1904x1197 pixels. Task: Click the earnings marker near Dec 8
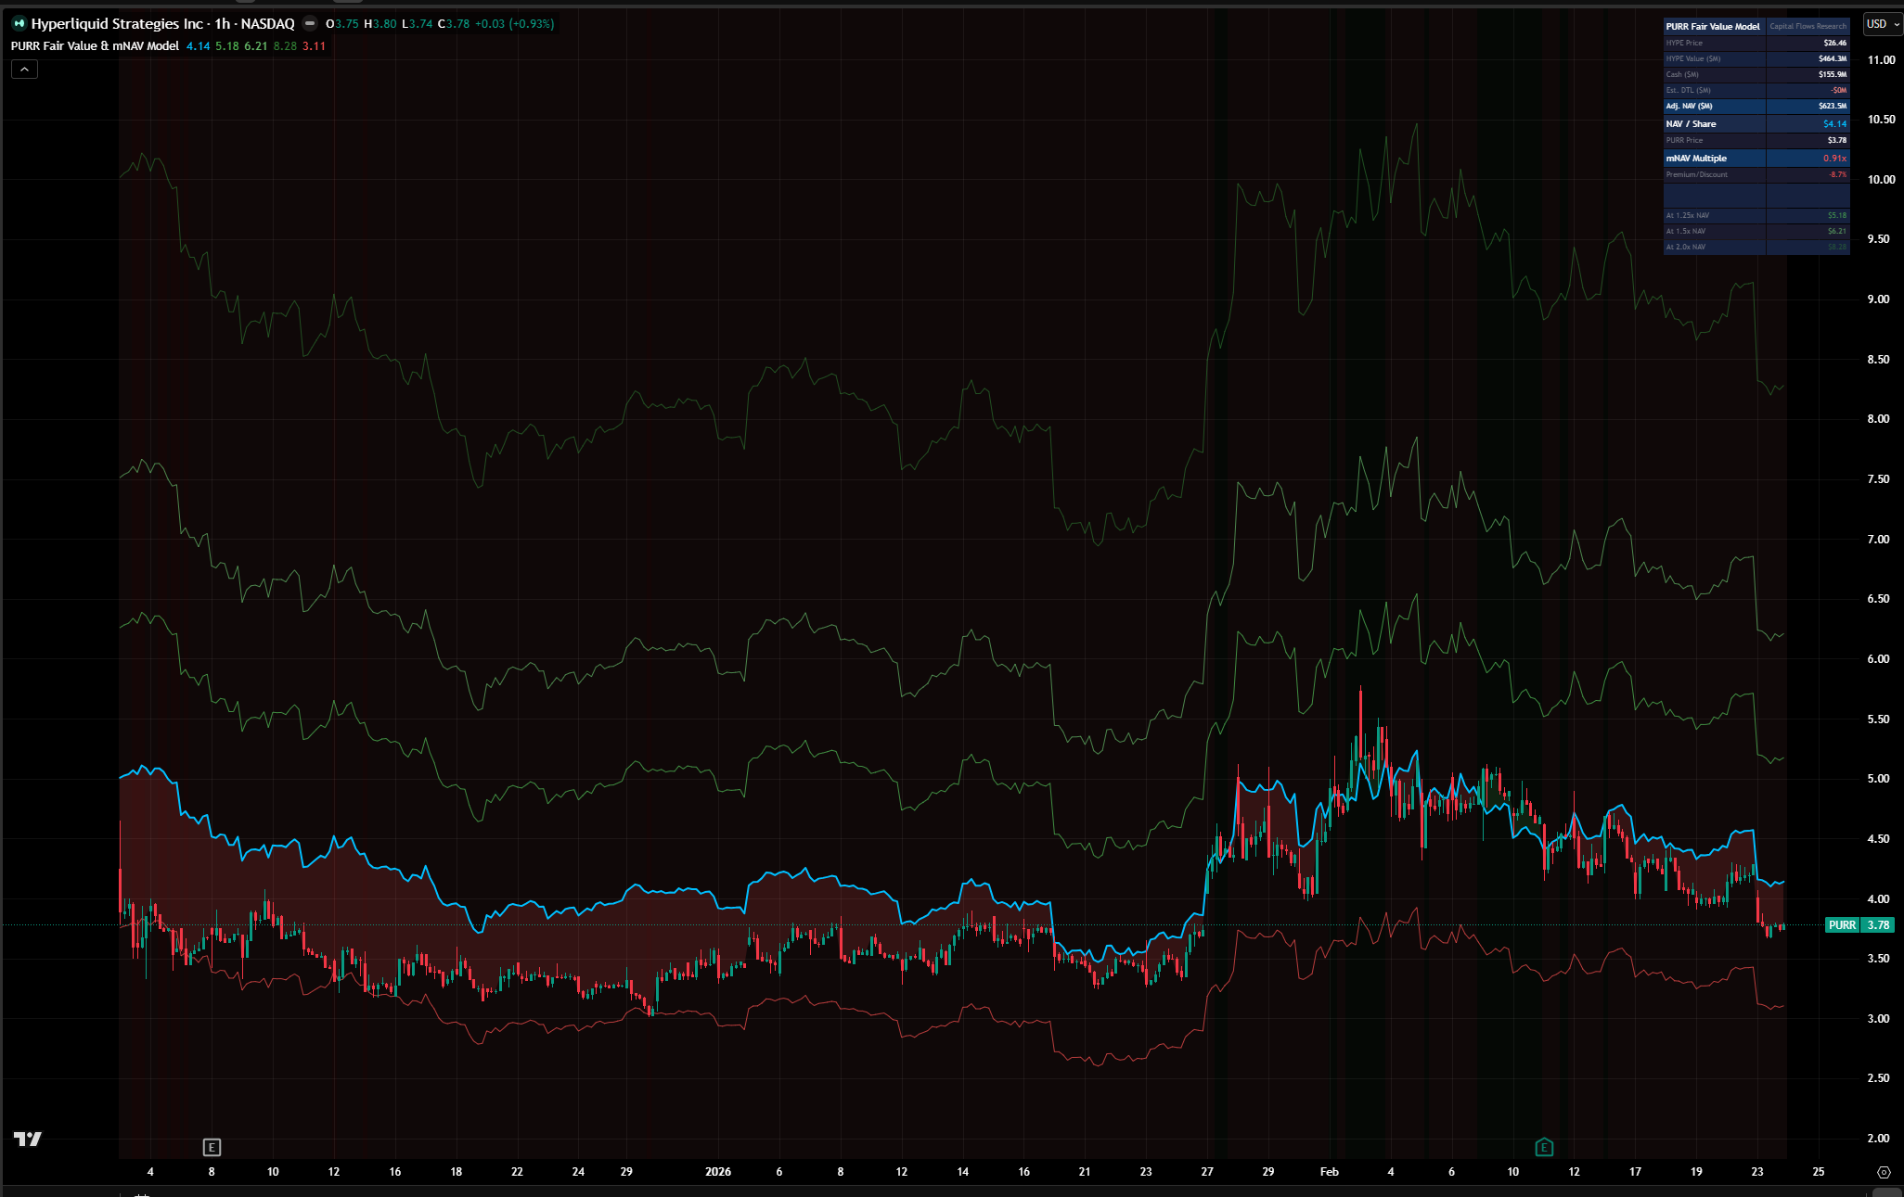pyautogui.click(x=212, y=1148)
